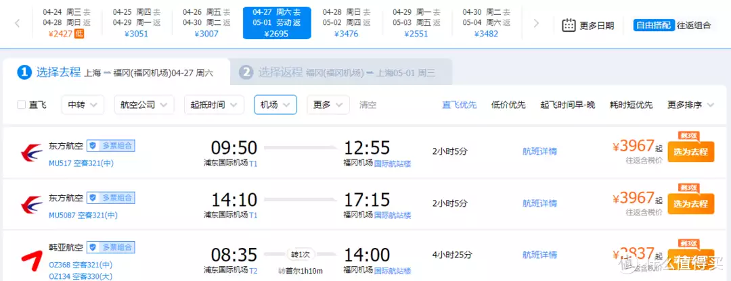Click 更多日期 link
The width and height of the screenshot is (731, 281).
click(597, 26)
